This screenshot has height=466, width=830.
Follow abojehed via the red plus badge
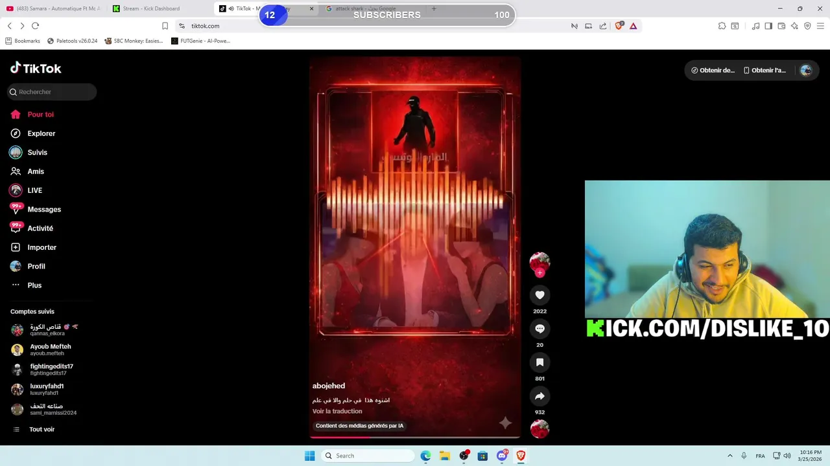pyautogui.click(x=539, y=273)
